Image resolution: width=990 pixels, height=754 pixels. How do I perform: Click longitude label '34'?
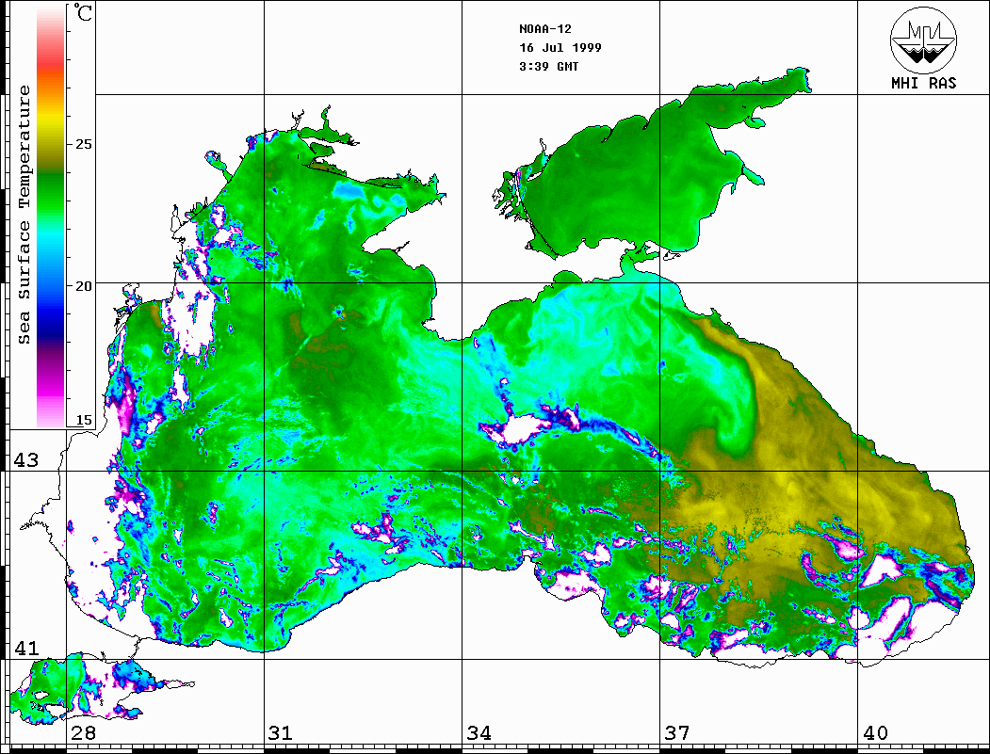click(479, 732)
